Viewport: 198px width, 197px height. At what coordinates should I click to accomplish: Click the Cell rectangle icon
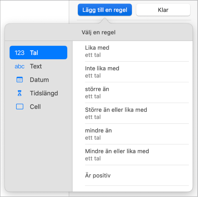point(19,107)
